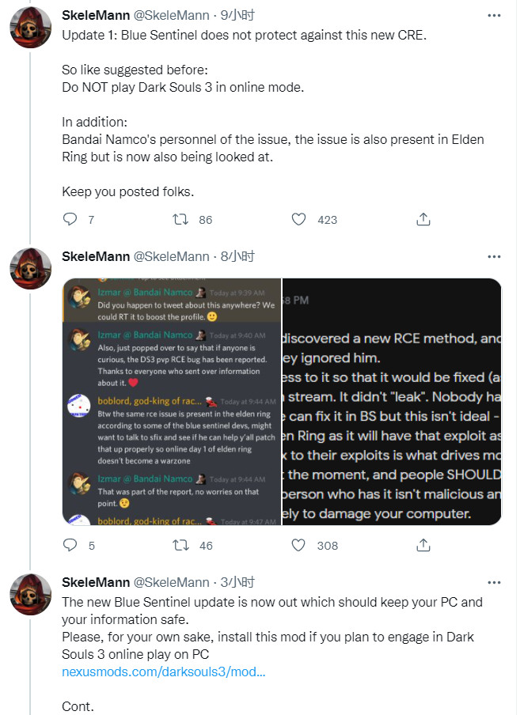Retweet the first tweet with 86 retweets

pyautogui.click(x=180, y=219)
